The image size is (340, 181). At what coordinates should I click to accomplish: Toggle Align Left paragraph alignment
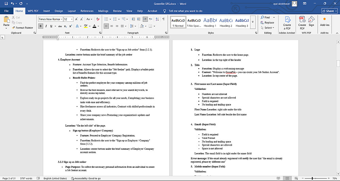tap(106, 26)
